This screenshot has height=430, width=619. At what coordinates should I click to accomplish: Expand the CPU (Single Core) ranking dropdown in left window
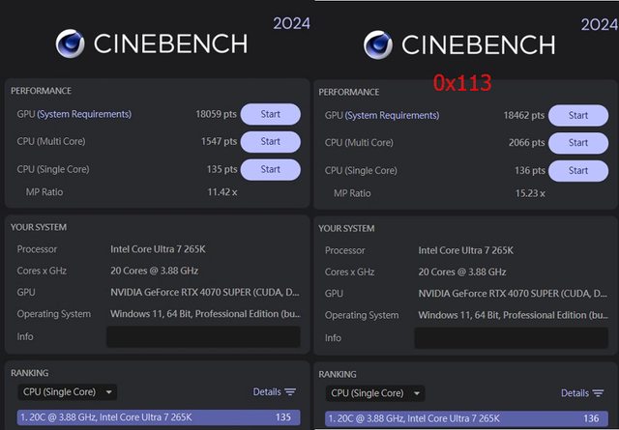68,392
